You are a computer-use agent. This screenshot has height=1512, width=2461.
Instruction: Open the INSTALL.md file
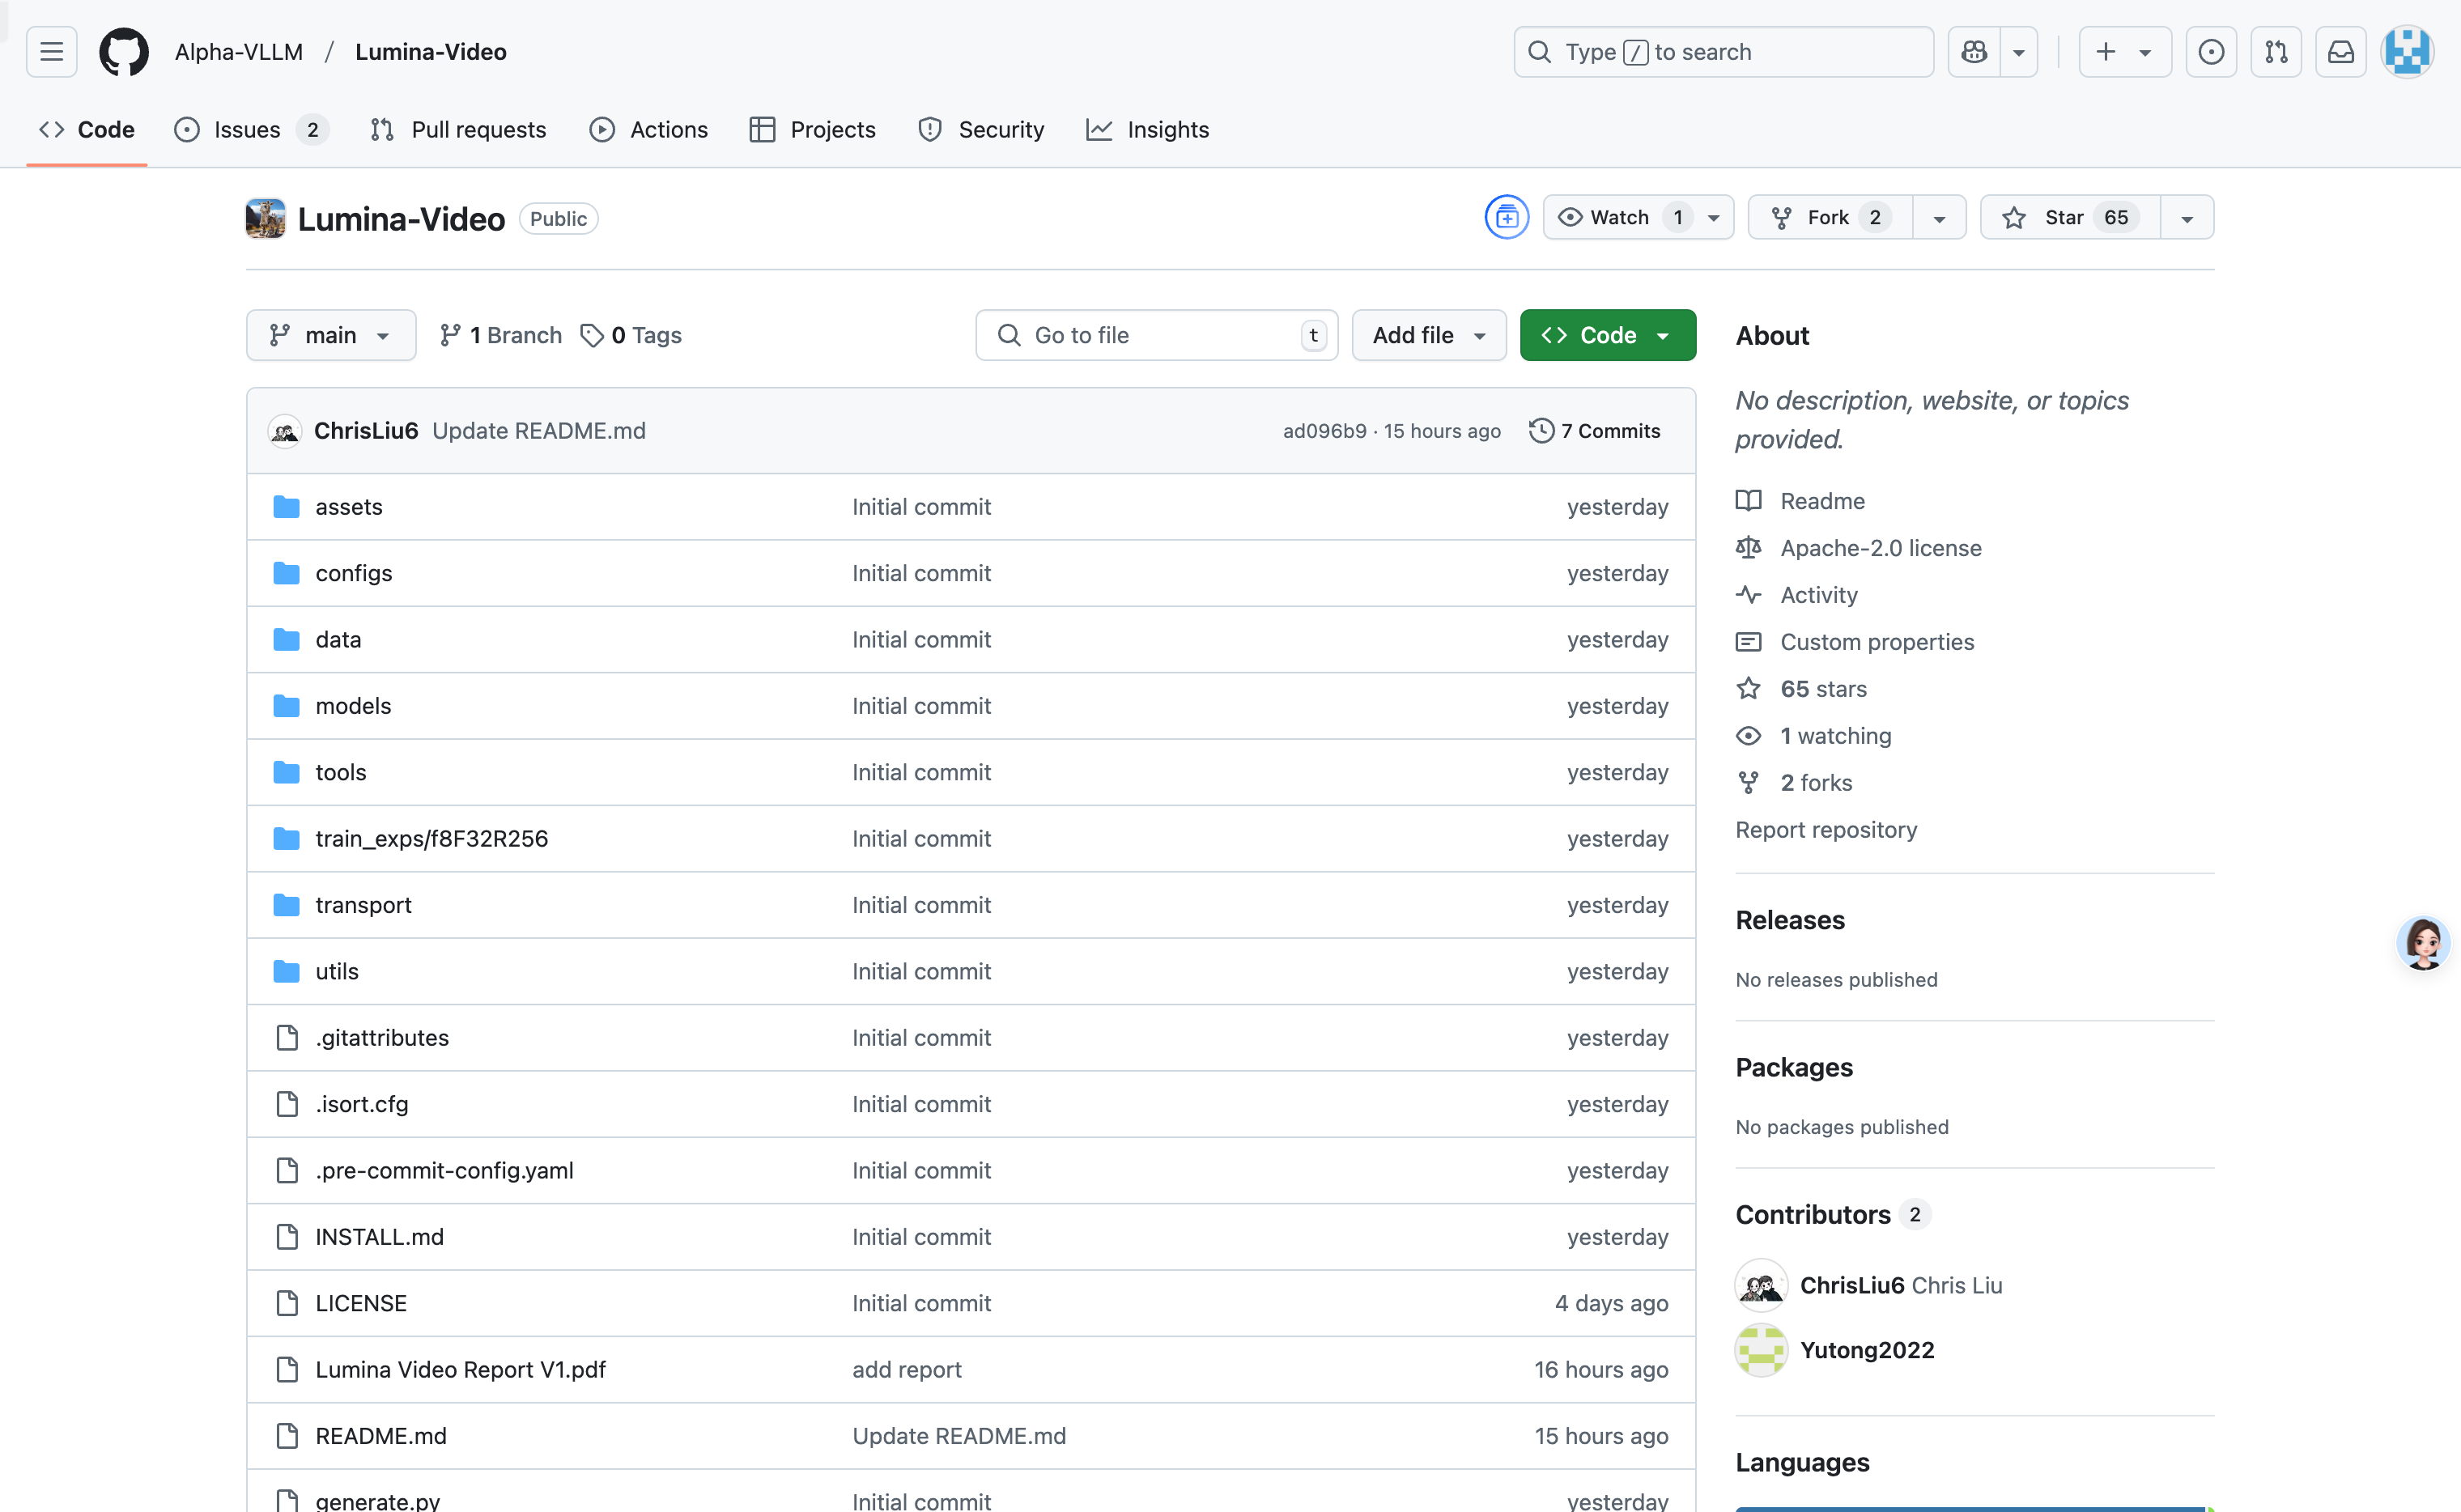(x=379, y=1237)
